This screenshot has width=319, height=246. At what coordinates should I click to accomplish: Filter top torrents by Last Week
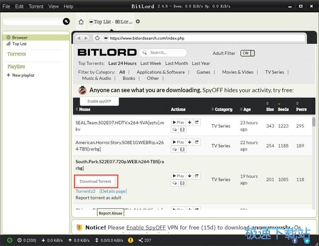tap(151, 63)
